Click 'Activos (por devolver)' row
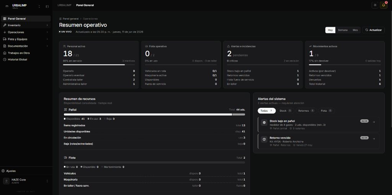The height and width of the screenshot is (195, 392). click(x=345, y=71)
